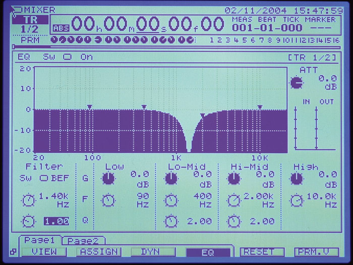Open the DYN function button
Image resolution: width=353 pixels, height=265 pixels.
(153, 252)
